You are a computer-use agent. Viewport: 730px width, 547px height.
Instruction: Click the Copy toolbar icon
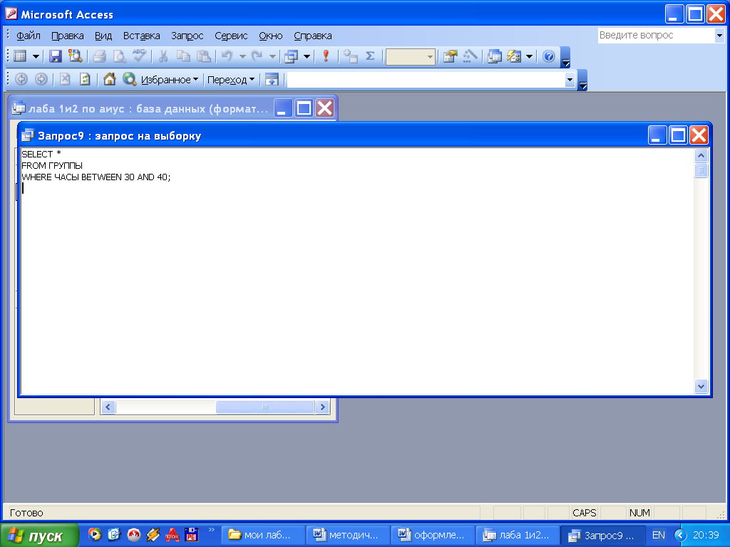[x=183, y=57]
